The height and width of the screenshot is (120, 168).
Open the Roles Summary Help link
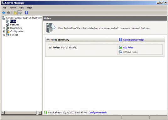click(x=133, y=40)
